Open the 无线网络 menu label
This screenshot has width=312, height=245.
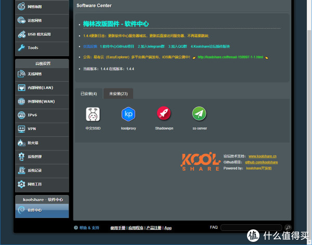[35, 74]
